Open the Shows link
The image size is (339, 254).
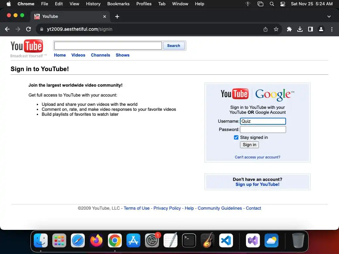122,55
